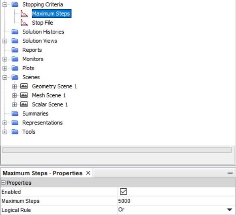Image resolution: width=236 pixels, height=215 pixels.
Task: Select the Representations tree item
Action: (x=43, y=123)
